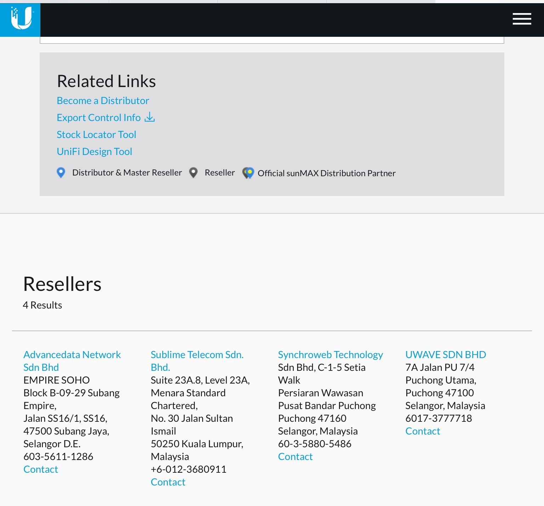Click the Resellers section heading
The image size is (544, 506).
click(x=62, y=284)
